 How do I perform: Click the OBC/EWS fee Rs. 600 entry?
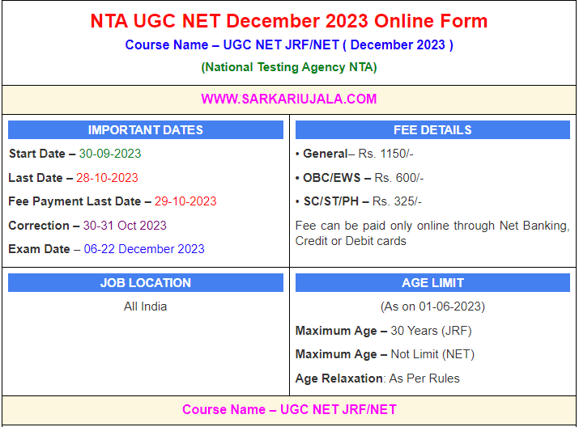pyautogui.click(x=360, y=178)
